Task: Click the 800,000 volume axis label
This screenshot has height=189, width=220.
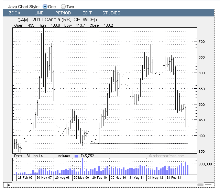Action: tap(205, 164)
